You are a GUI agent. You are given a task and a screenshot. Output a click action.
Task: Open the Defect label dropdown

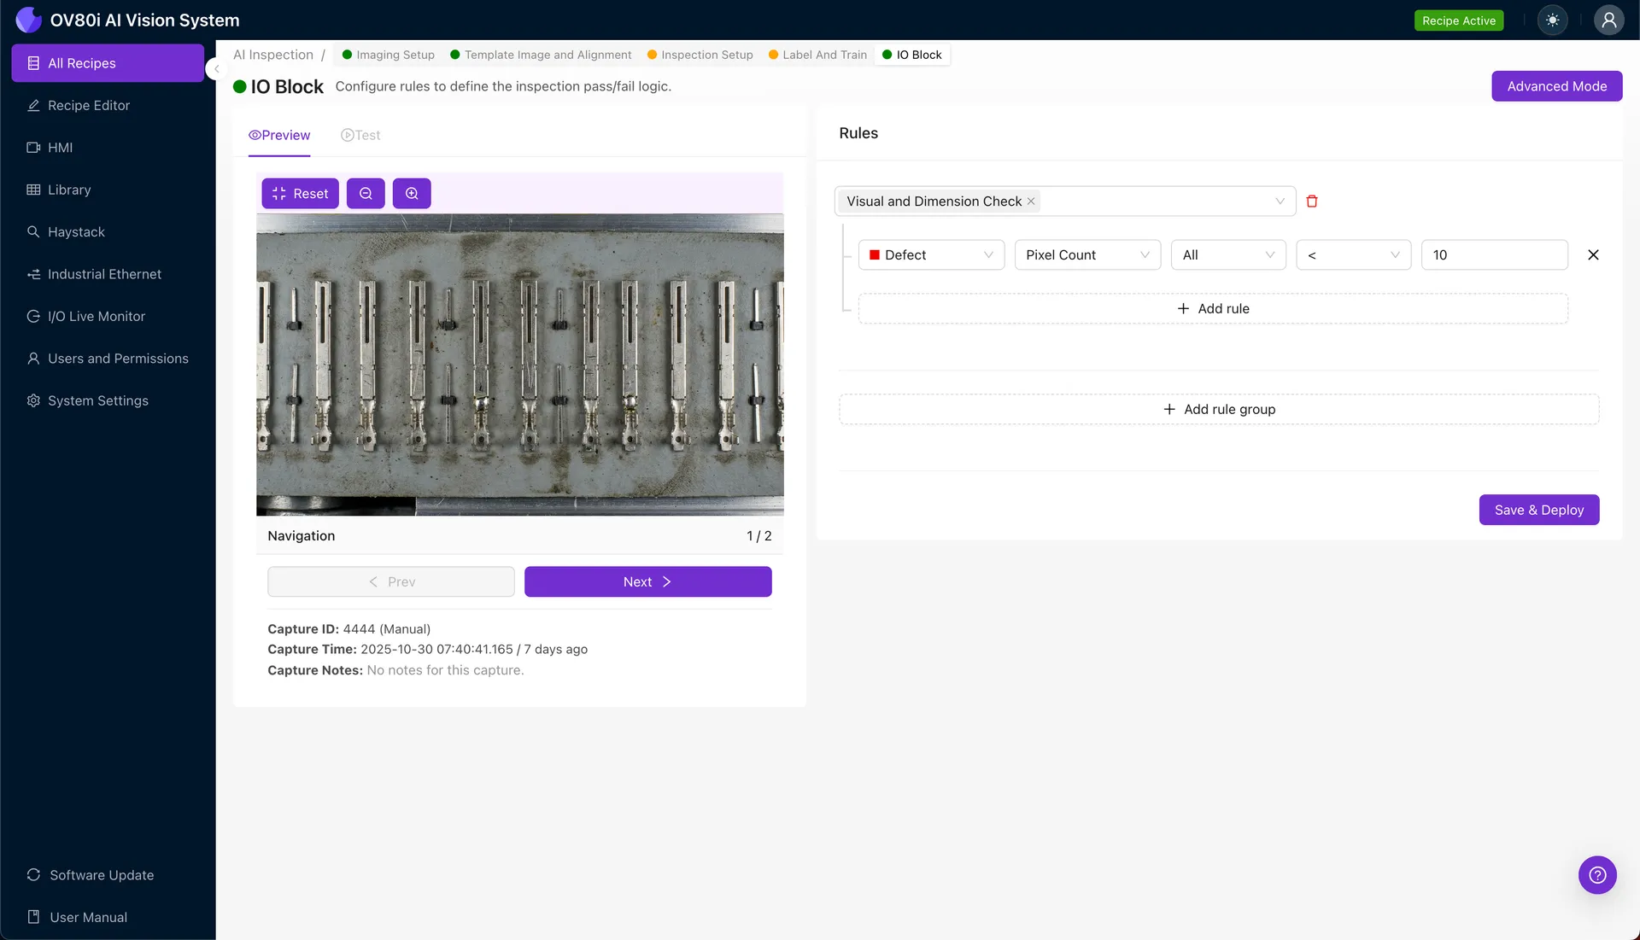[x=930, y=254]
